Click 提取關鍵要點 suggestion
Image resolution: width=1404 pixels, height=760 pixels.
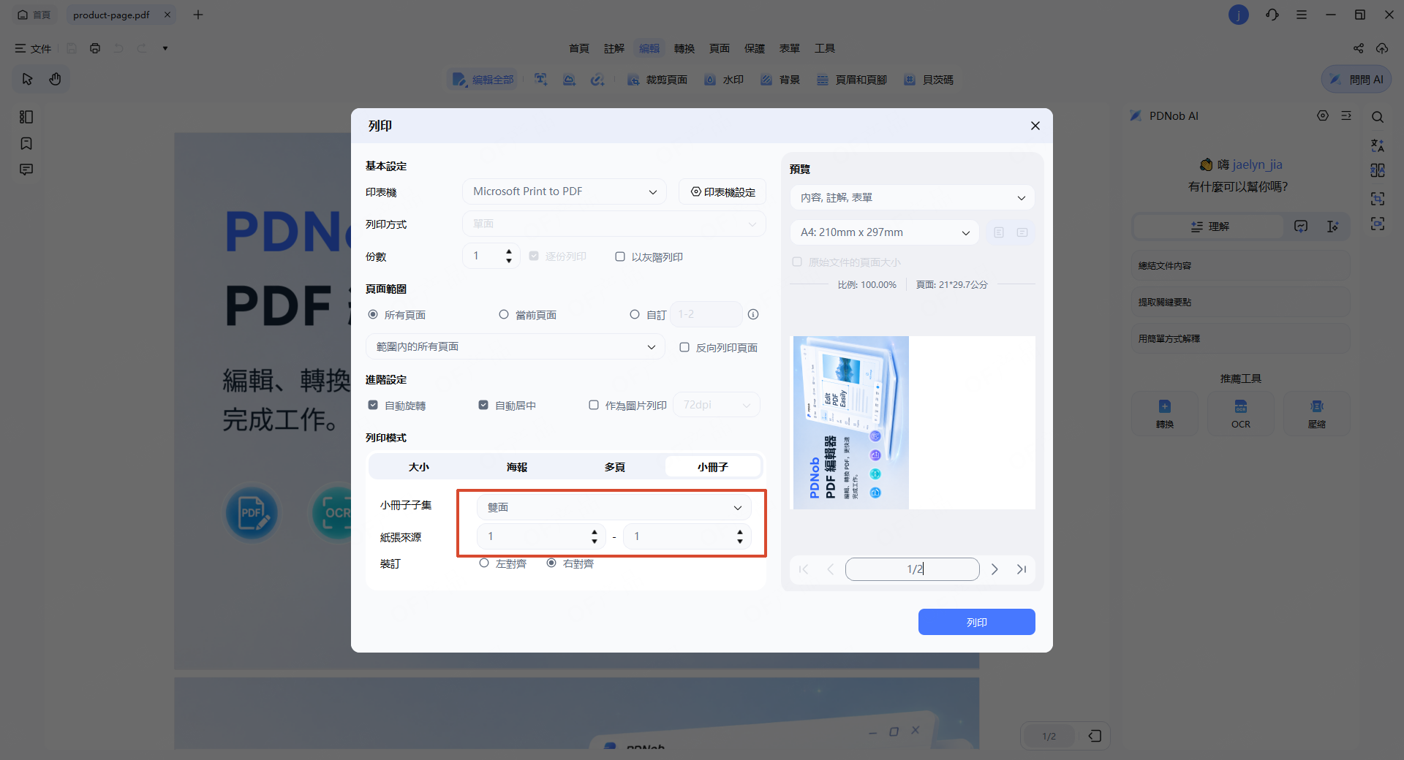point(1241,302)
